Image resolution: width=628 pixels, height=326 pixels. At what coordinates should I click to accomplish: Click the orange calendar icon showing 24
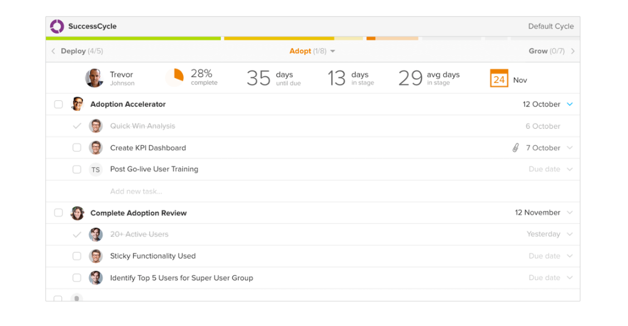point(499,79)
